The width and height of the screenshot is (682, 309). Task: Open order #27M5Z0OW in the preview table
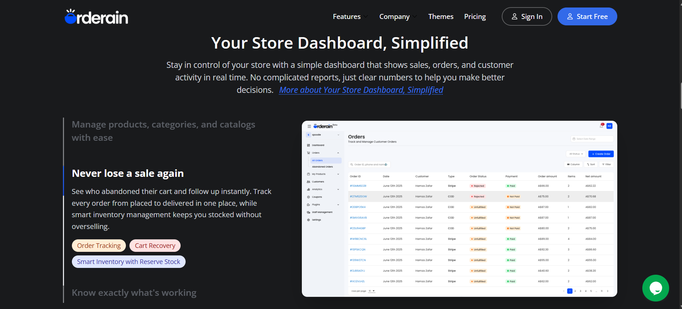(x=358, y=196)
